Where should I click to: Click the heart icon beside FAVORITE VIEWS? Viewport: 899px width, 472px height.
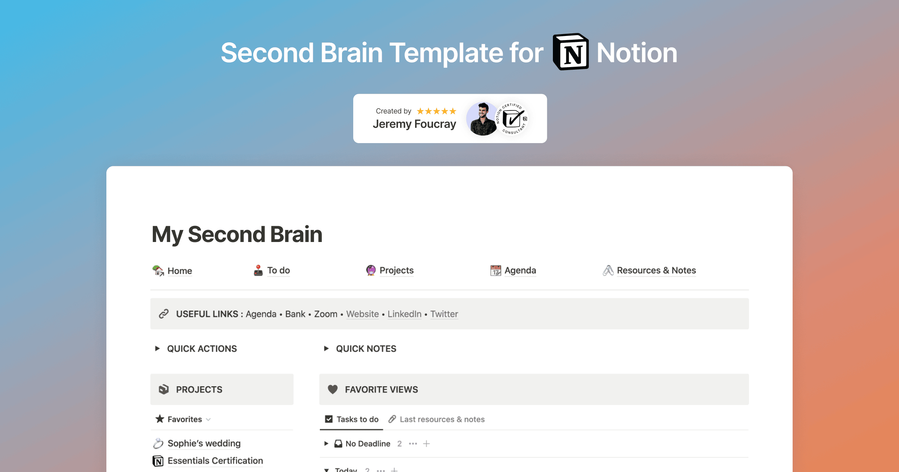point(333,389)
